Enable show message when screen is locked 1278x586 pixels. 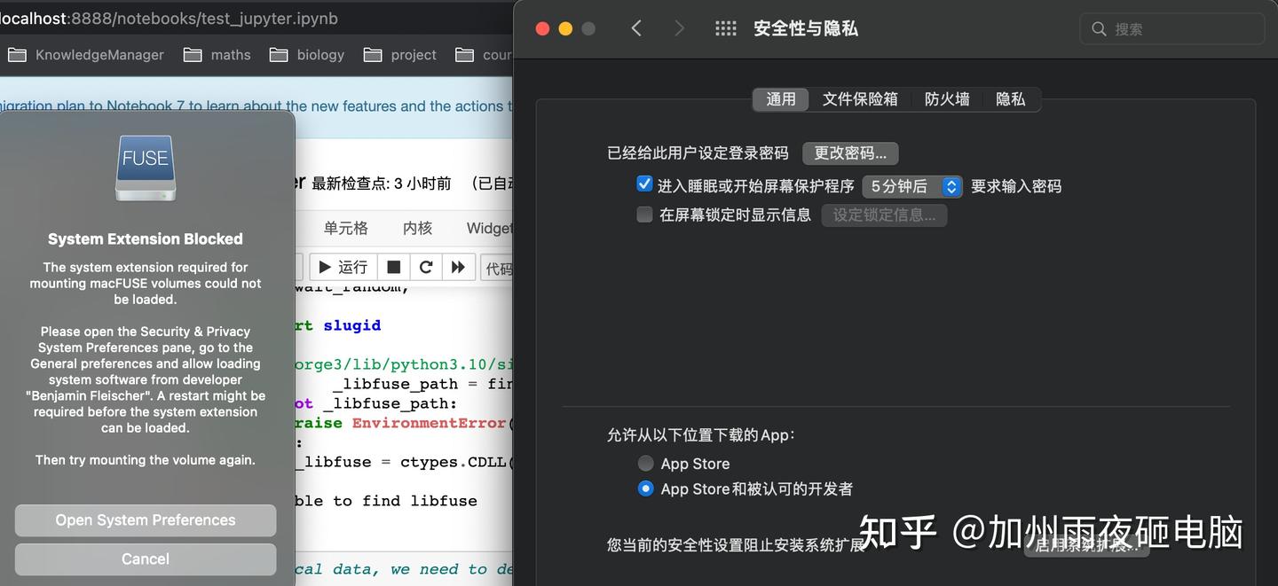(644, 214)
